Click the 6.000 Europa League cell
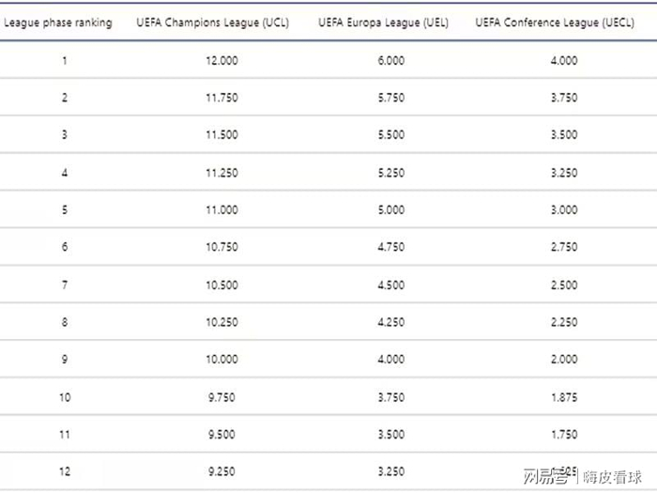The height and width of the screenshot is (493, 657). [x=390, y=61]
